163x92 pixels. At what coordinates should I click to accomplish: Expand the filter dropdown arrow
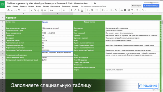[135, 10]
